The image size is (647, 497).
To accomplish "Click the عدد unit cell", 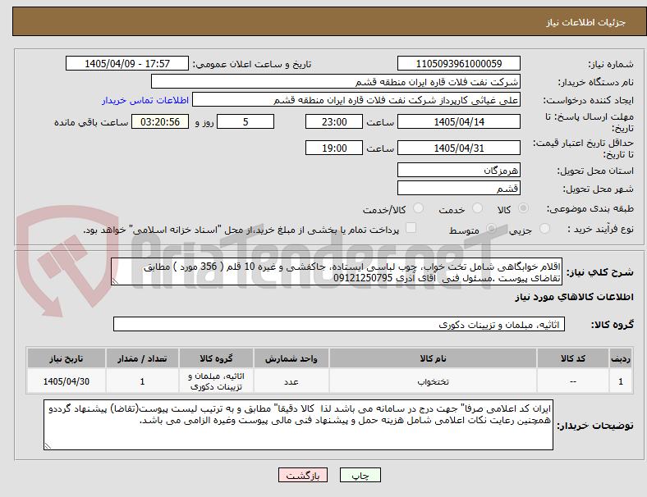I will tap(291, 381).
